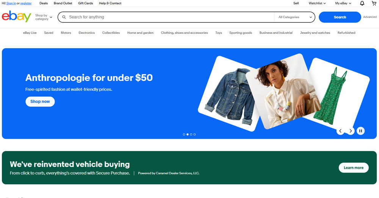The image size is (379, 198).
Task: Open the notifications bell
Action: pyautogui.click(x=362, y=3)
